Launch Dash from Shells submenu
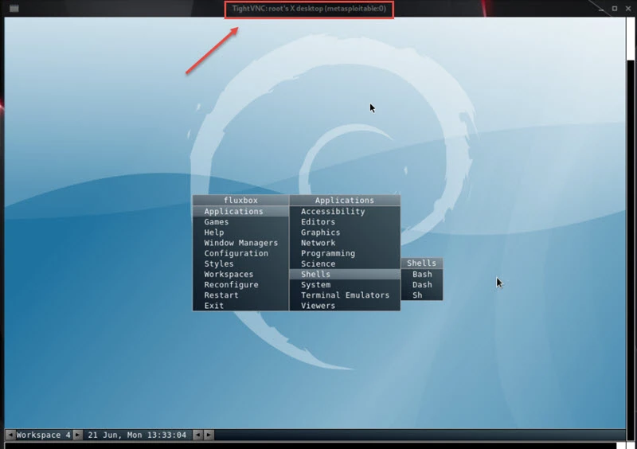 (x=422, y=285)
